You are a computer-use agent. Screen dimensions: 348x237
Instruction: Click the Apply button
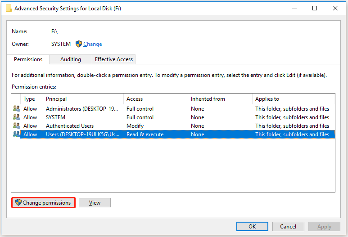click(324, 226)
